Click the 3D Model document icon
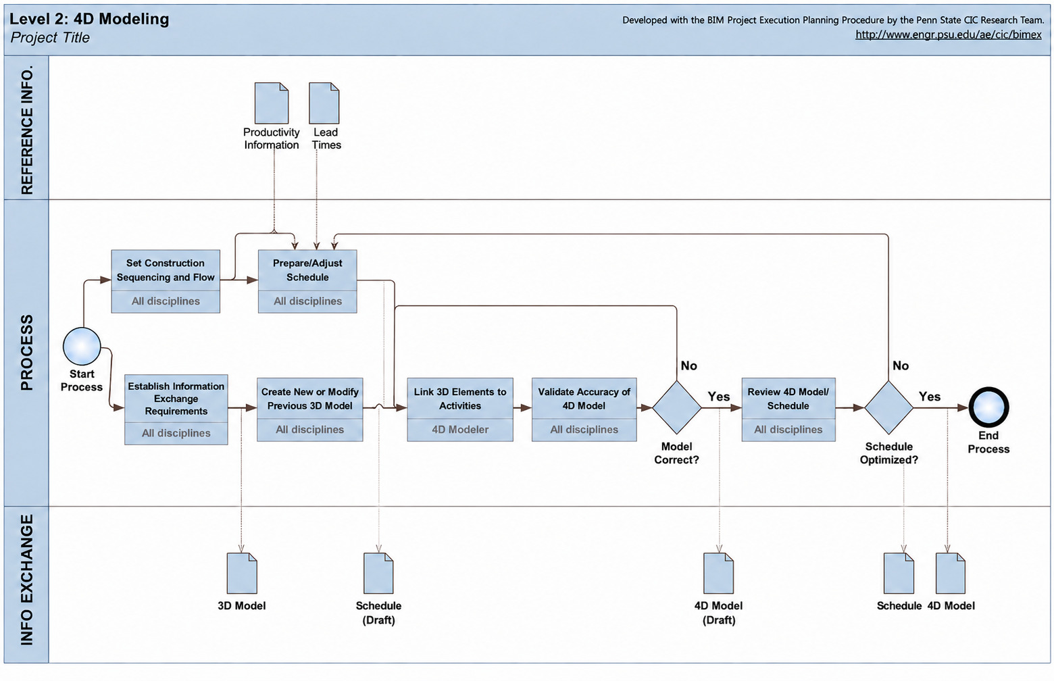 point(242,574)
